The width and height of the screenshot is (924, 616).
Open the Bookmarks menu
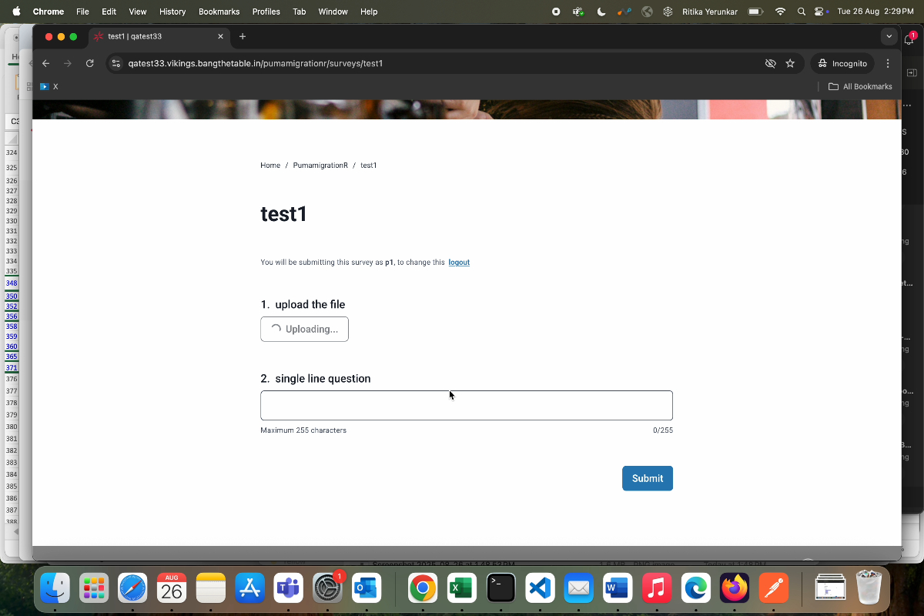click(x=219, y=12)
